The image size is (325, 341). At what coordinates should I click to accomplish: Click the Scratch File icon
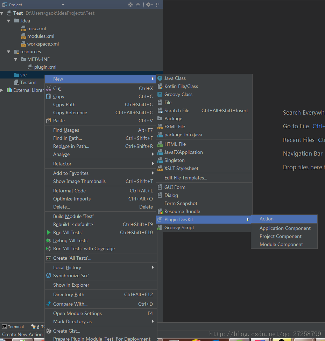(x=160, y=110)
